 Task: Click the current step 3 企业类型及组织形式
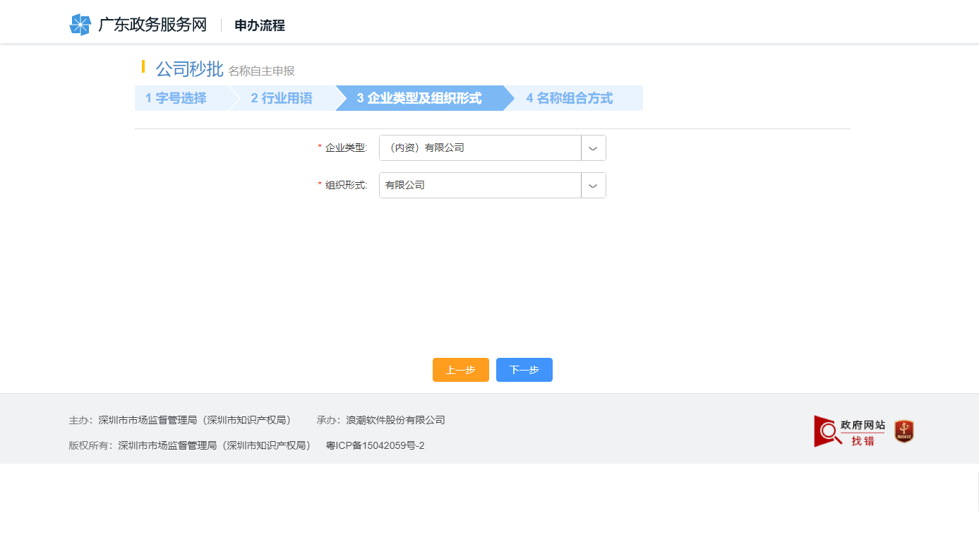click(x=421, y=98)
